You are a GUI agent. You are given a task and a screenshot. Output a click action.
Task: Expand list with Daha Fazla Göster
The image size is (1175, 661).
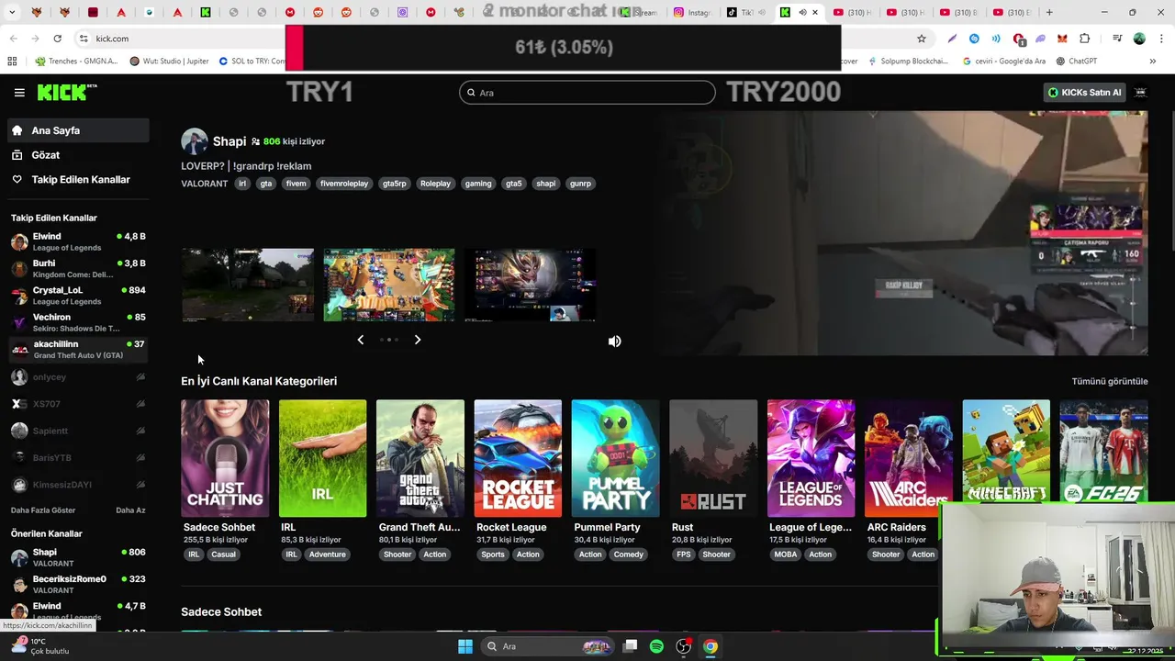tap(43, 510)
